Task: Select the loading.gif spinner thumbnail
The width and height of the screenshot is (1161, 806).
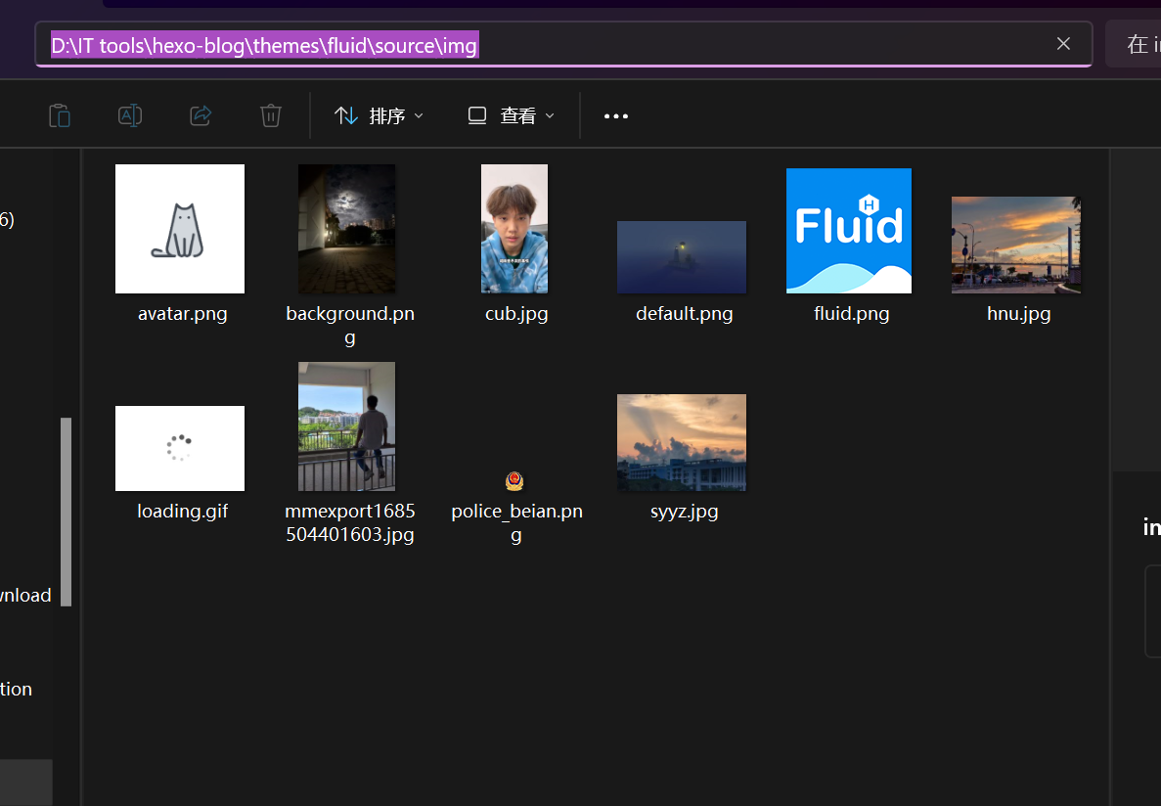Action: (180, 448)
